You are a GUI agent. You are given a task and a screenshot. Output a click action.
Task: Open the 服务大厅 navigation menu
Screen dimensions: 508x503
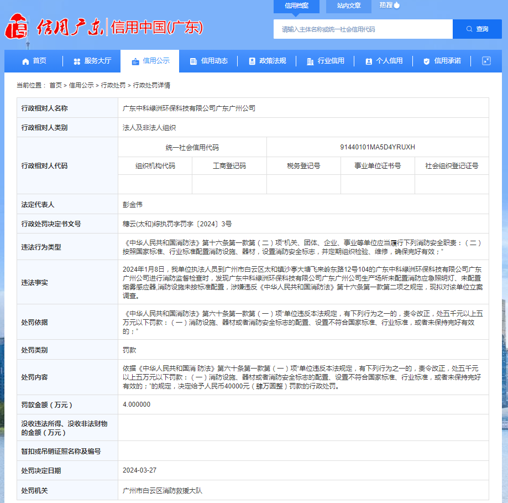(92, 61)
